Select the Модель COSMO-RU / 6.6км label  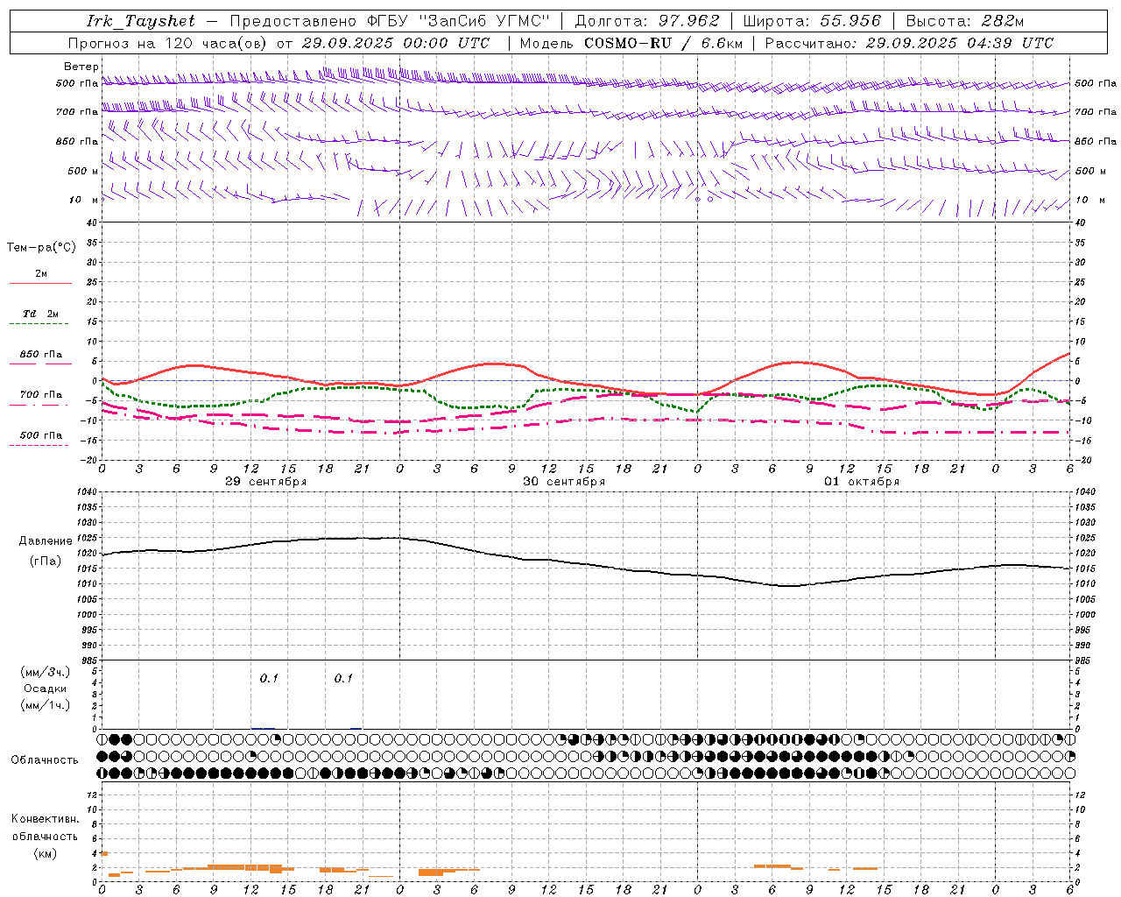tap(631, 43)
